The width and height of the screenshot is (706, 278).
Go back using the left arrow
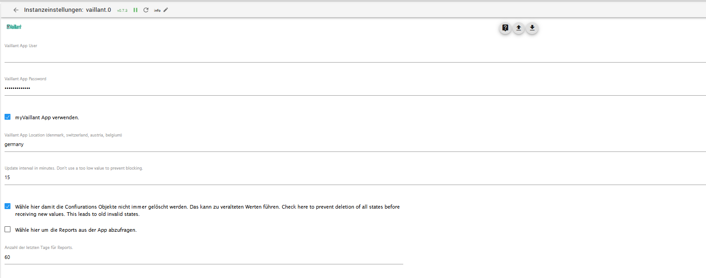coord(16,10)
